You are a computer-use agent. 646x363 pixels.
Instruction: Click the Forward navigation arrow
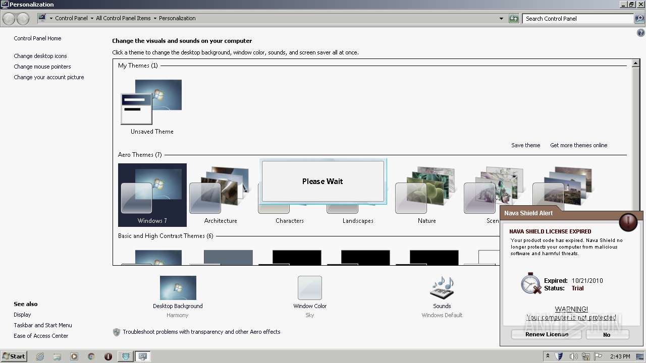23,19
